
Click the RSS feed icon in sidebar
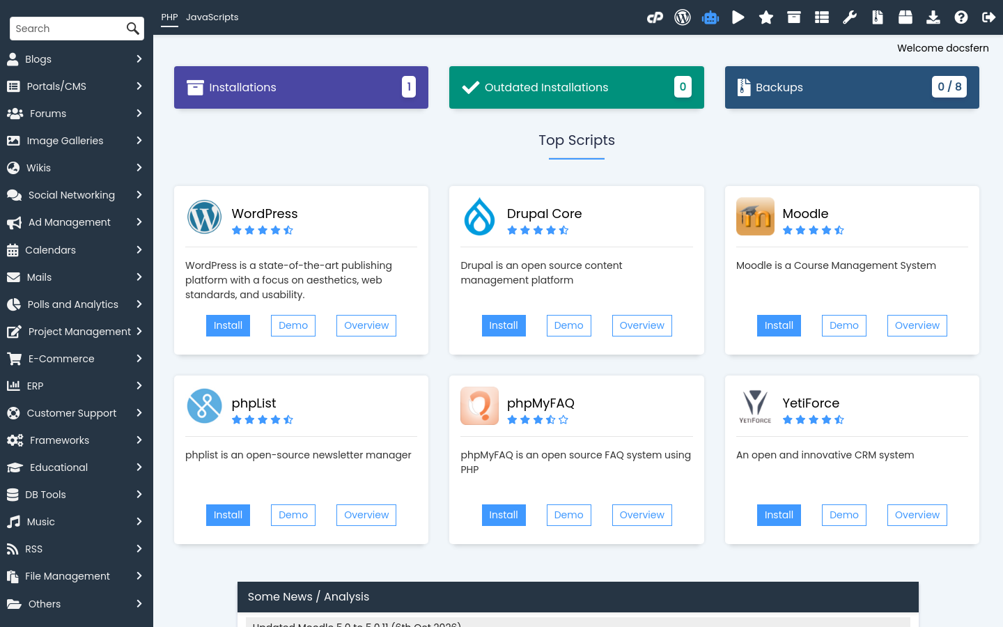(13, 549)
